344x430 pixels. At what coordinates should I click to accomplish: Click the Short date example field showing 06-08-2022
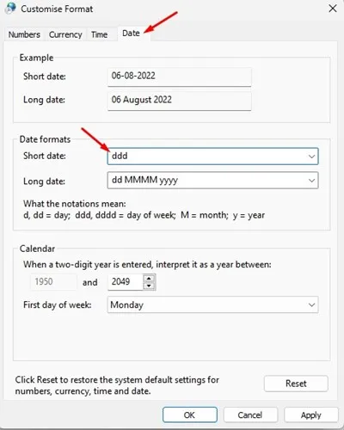(x=180, y=77)
